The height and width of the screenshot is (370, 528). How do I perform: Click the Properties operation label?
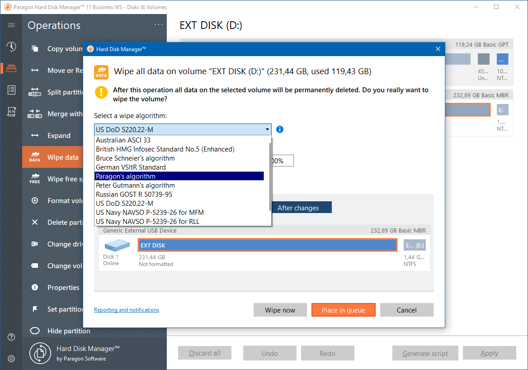[63, 287]
